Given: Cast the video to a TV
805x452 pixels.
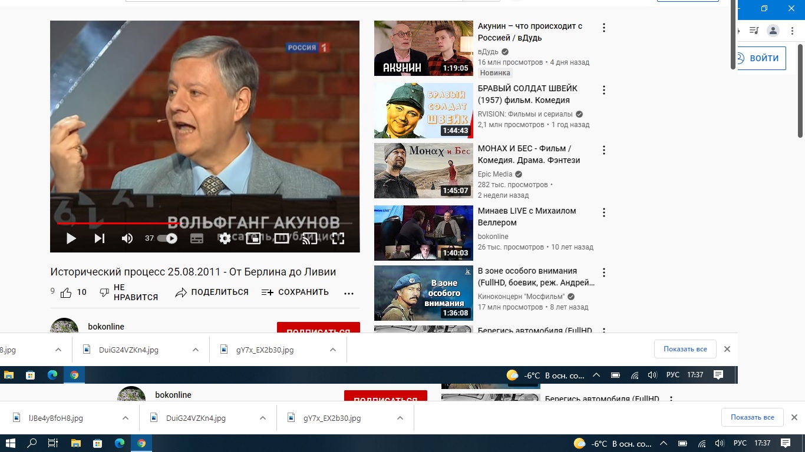Looking at the screenshot, I should pyautogui.click(x=310, y=238).
